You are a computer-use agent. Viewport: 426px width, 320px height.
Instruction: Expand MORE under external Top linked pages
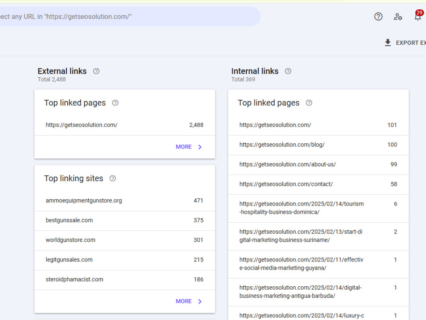(x=189, y=147)
